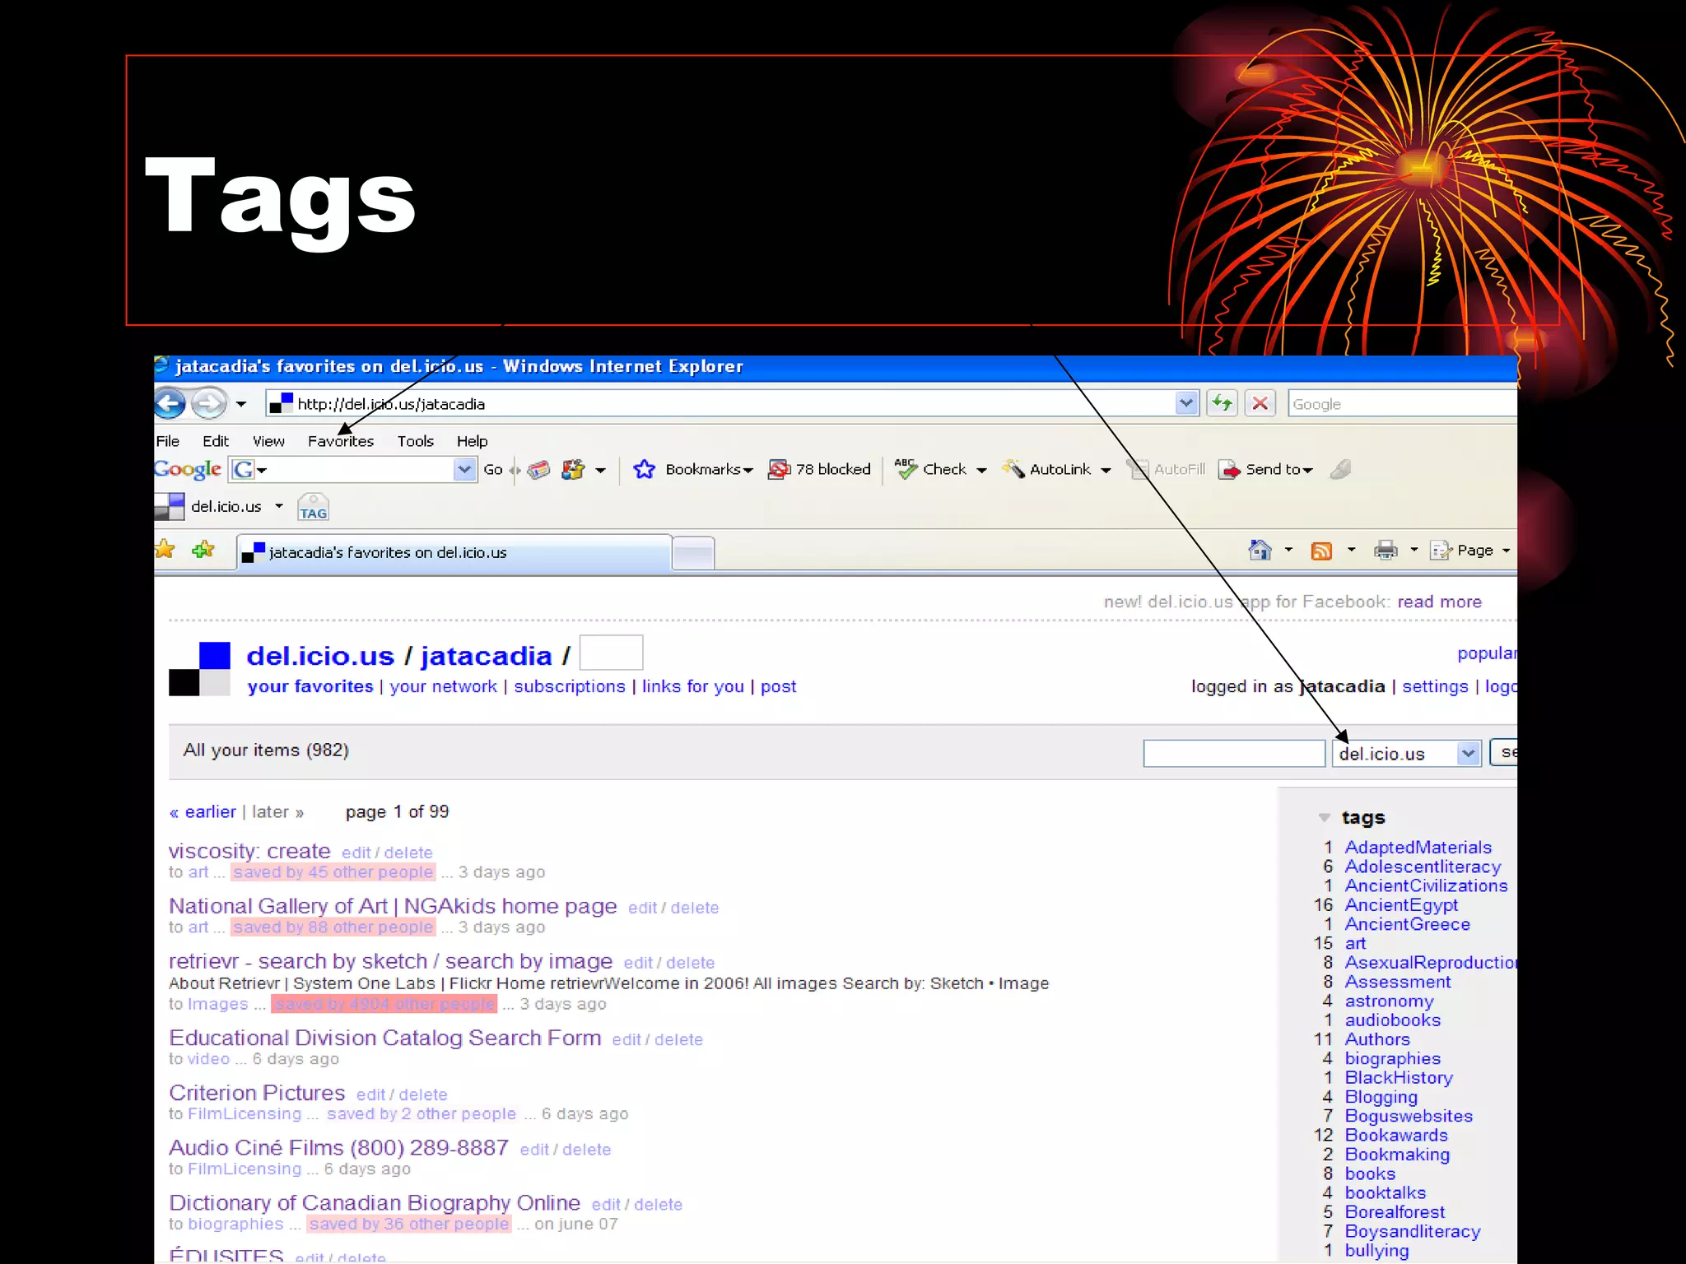Screen dimensions: 1686x1264
Task: Open the links for you page
Action: point(692,686)
